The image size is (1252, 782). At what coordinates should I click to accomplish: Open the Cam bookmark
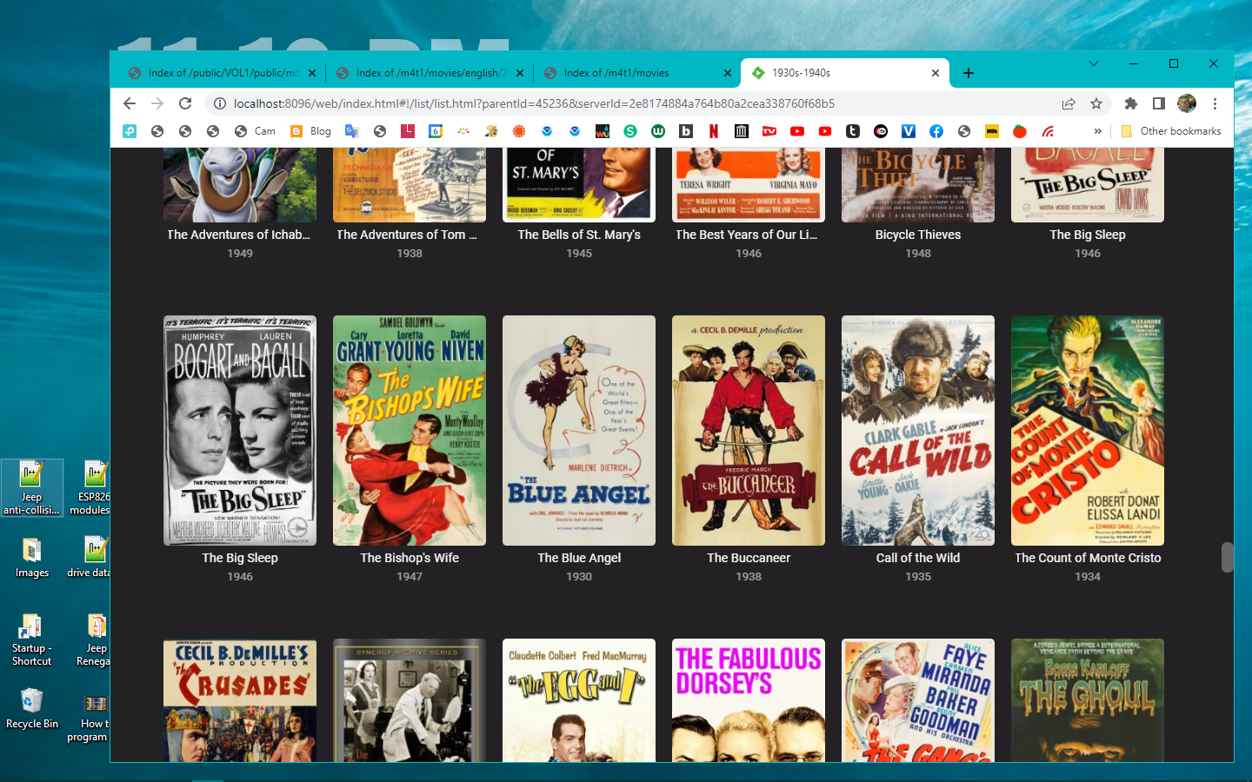(255, 131)
